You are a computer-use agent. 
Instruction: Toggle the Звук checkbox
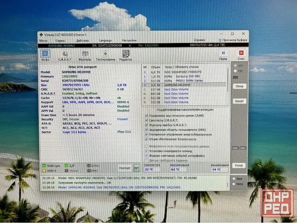234,179
